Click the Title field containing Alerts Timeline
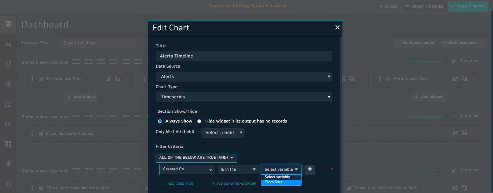Screen dimensions: 493x193 click(244, 56)
